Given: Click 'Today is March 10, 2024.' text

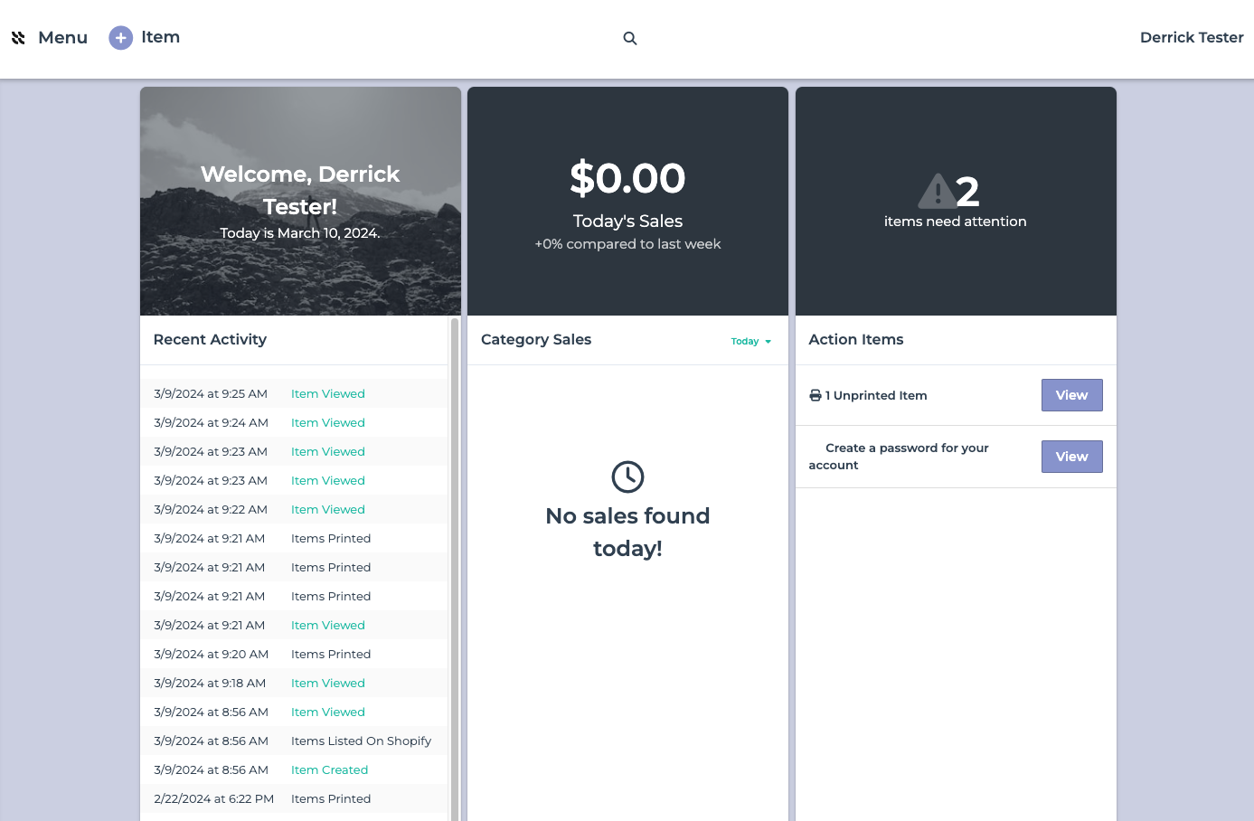Looking at the screenshot, I should 300,233.
